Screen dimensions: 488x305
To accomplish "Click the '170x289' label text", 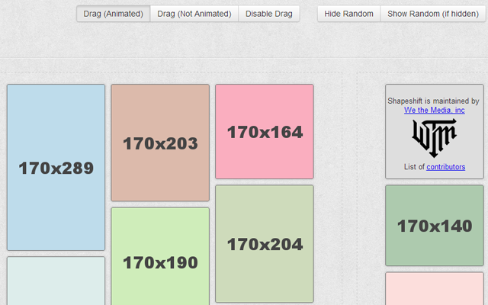I will (56, 169).
